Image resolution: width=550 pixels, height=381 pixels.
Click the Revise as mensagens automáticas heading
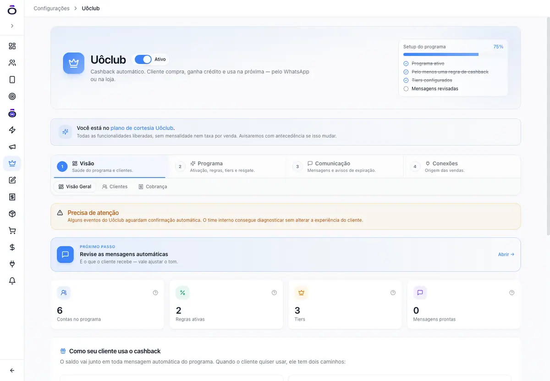[x=124, y=254]
